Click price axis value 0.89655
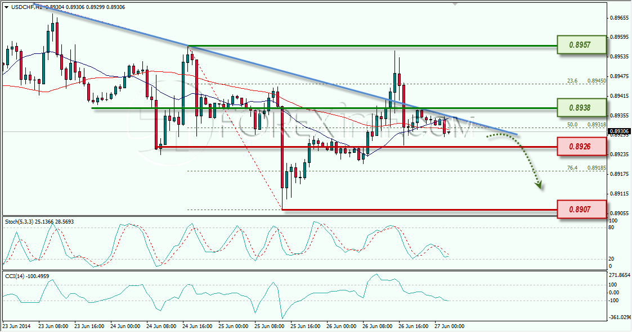This screenshot has height=332, width=632. pos(620,18)
